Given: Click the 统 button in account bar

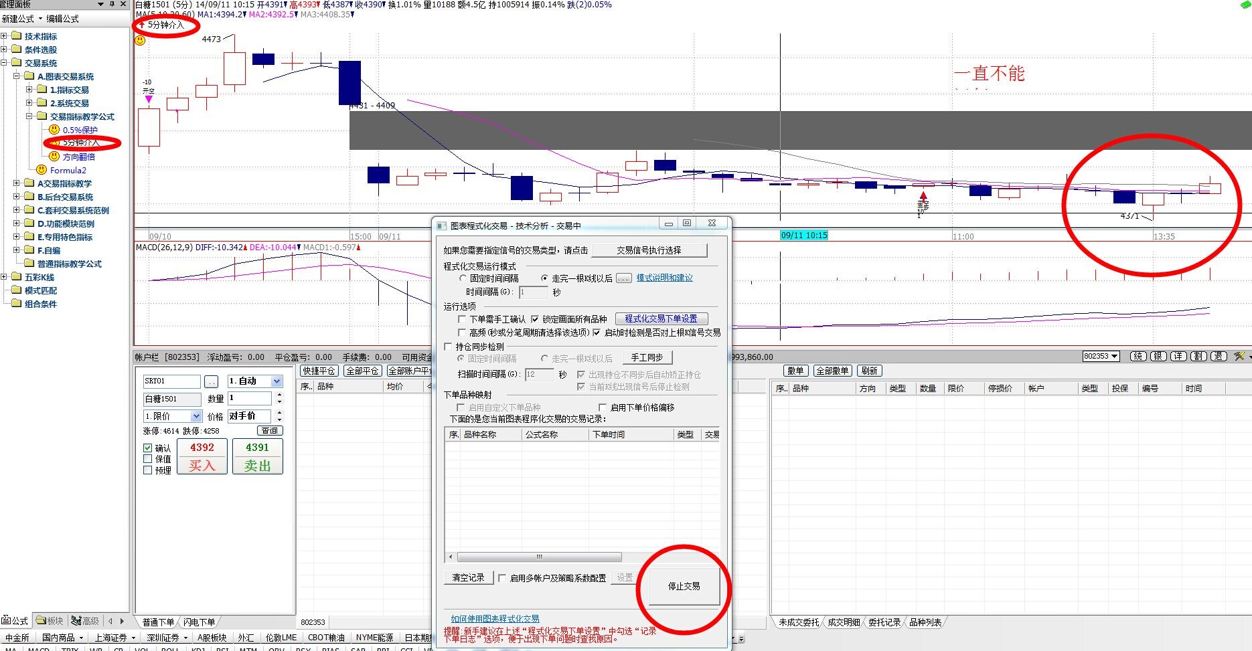Looking at the screenshot, I should [x=1138, y=357].
